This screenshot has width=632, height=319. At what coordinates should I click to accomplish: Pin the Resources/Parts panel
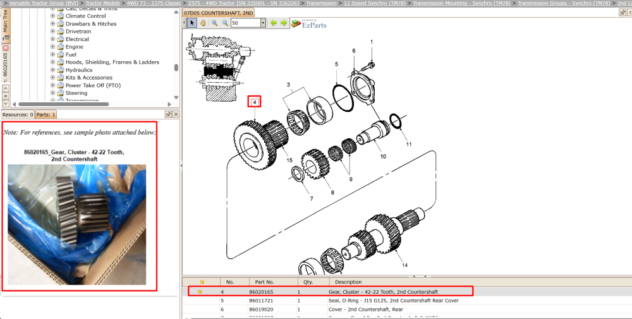pos(169,114)
